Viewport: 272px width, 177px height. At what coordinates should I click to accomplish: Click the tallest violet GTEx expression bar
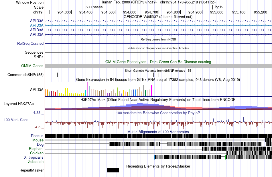87,89
